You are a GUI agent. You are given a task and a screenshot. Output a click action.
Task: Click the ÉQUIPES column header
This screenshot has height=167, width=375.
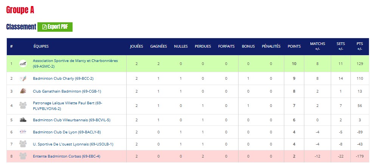point(41,46)
